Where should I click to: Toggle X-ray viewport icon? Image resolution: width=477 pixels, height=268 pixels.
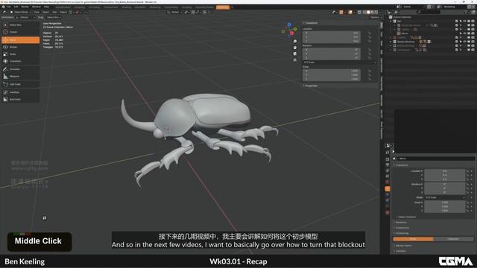(359, 12)
